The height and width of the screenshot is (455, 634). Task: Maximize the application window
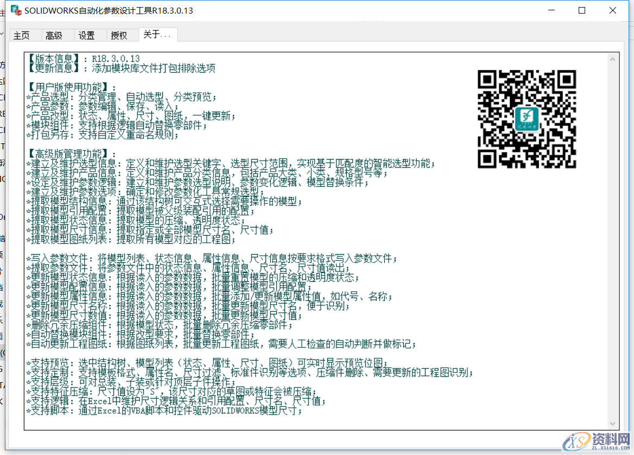tap(581, 10)
